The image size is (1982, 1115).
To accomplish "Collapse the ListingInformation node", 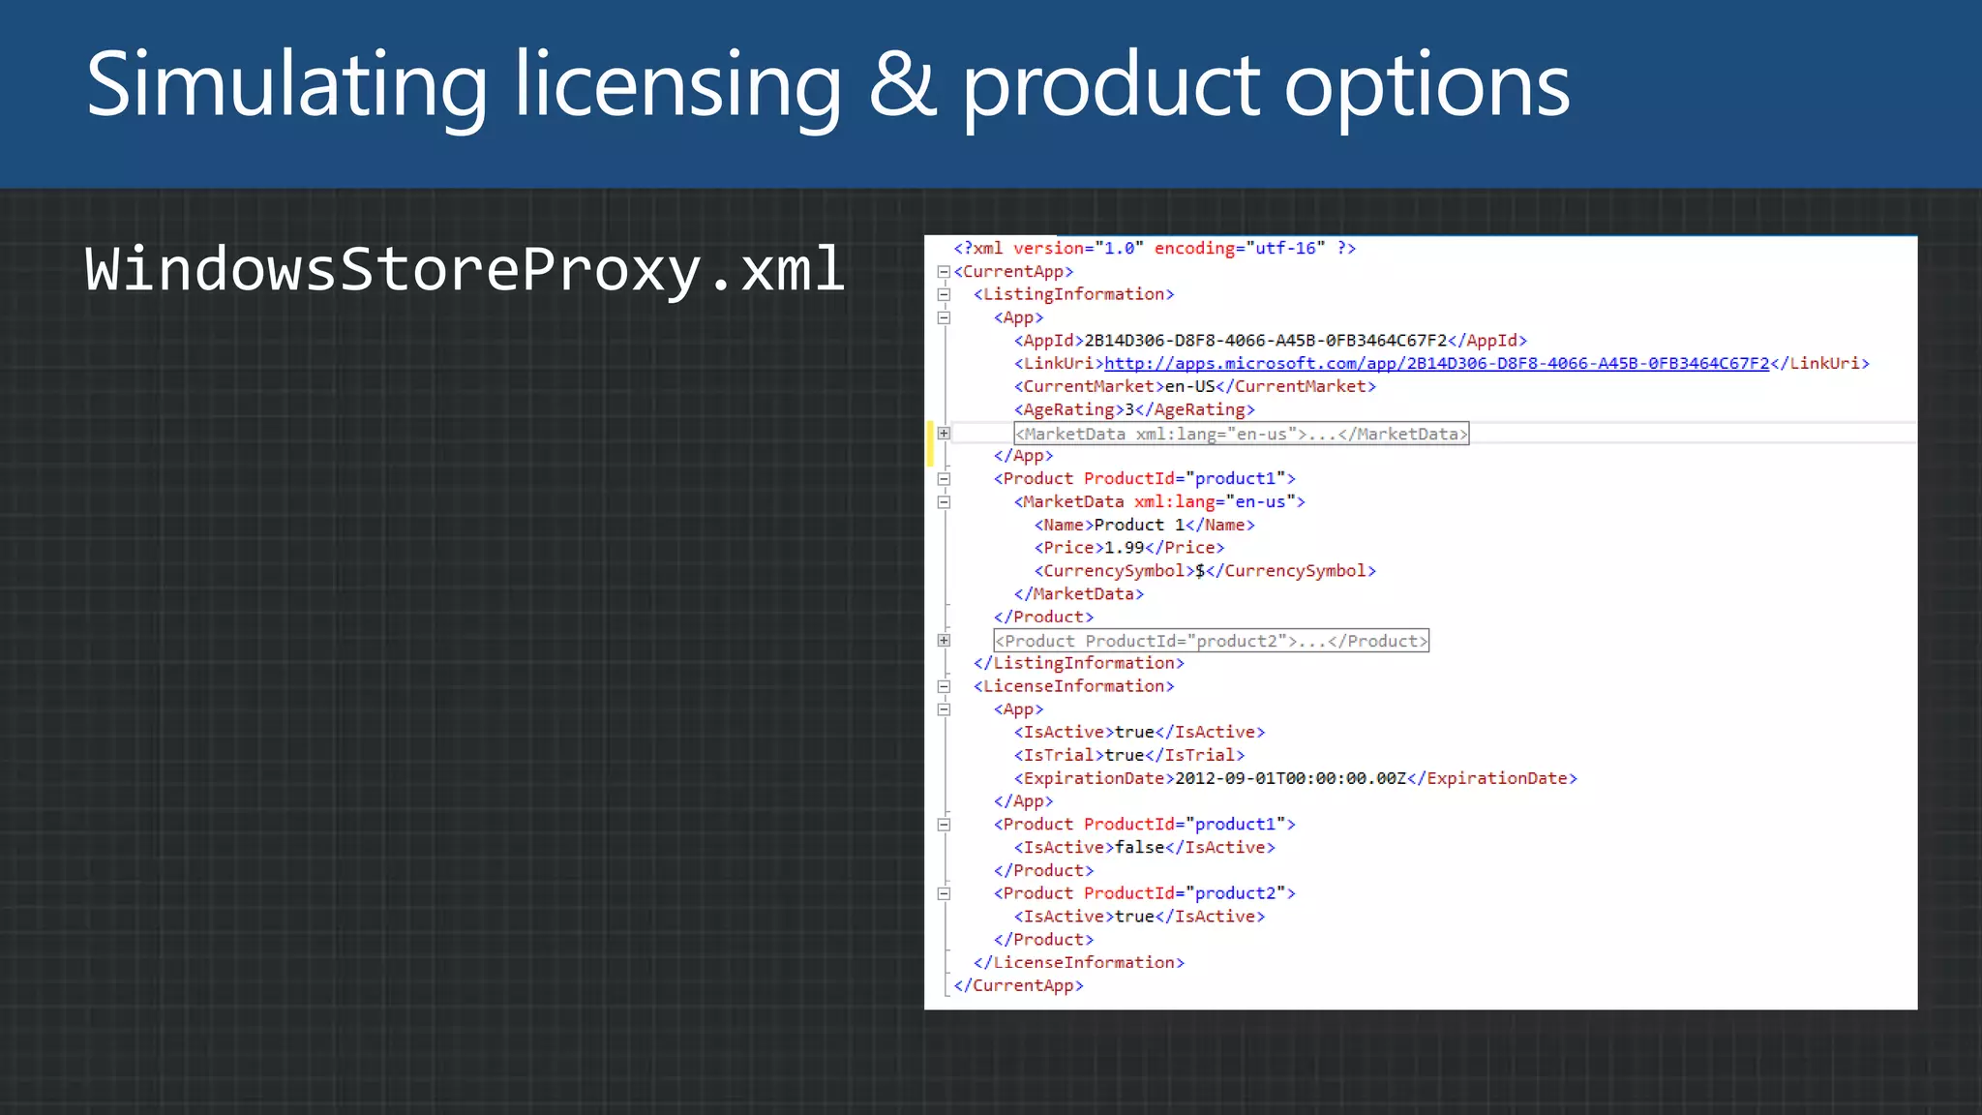I will [x=944, y=294].
